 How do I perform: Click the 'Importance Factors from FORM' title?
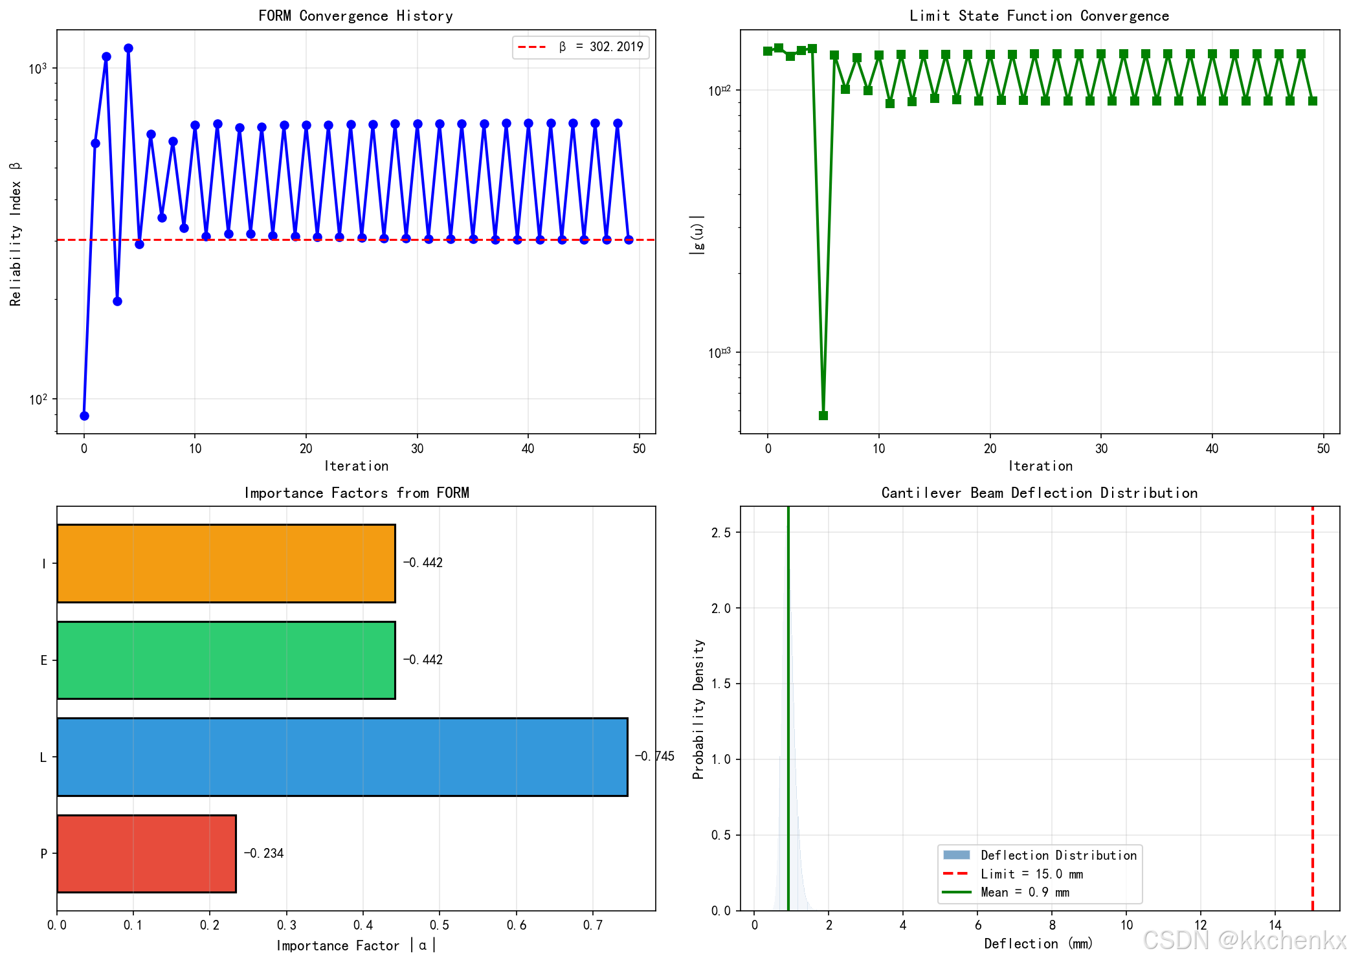pyautogui.click(x=356, y=493)
